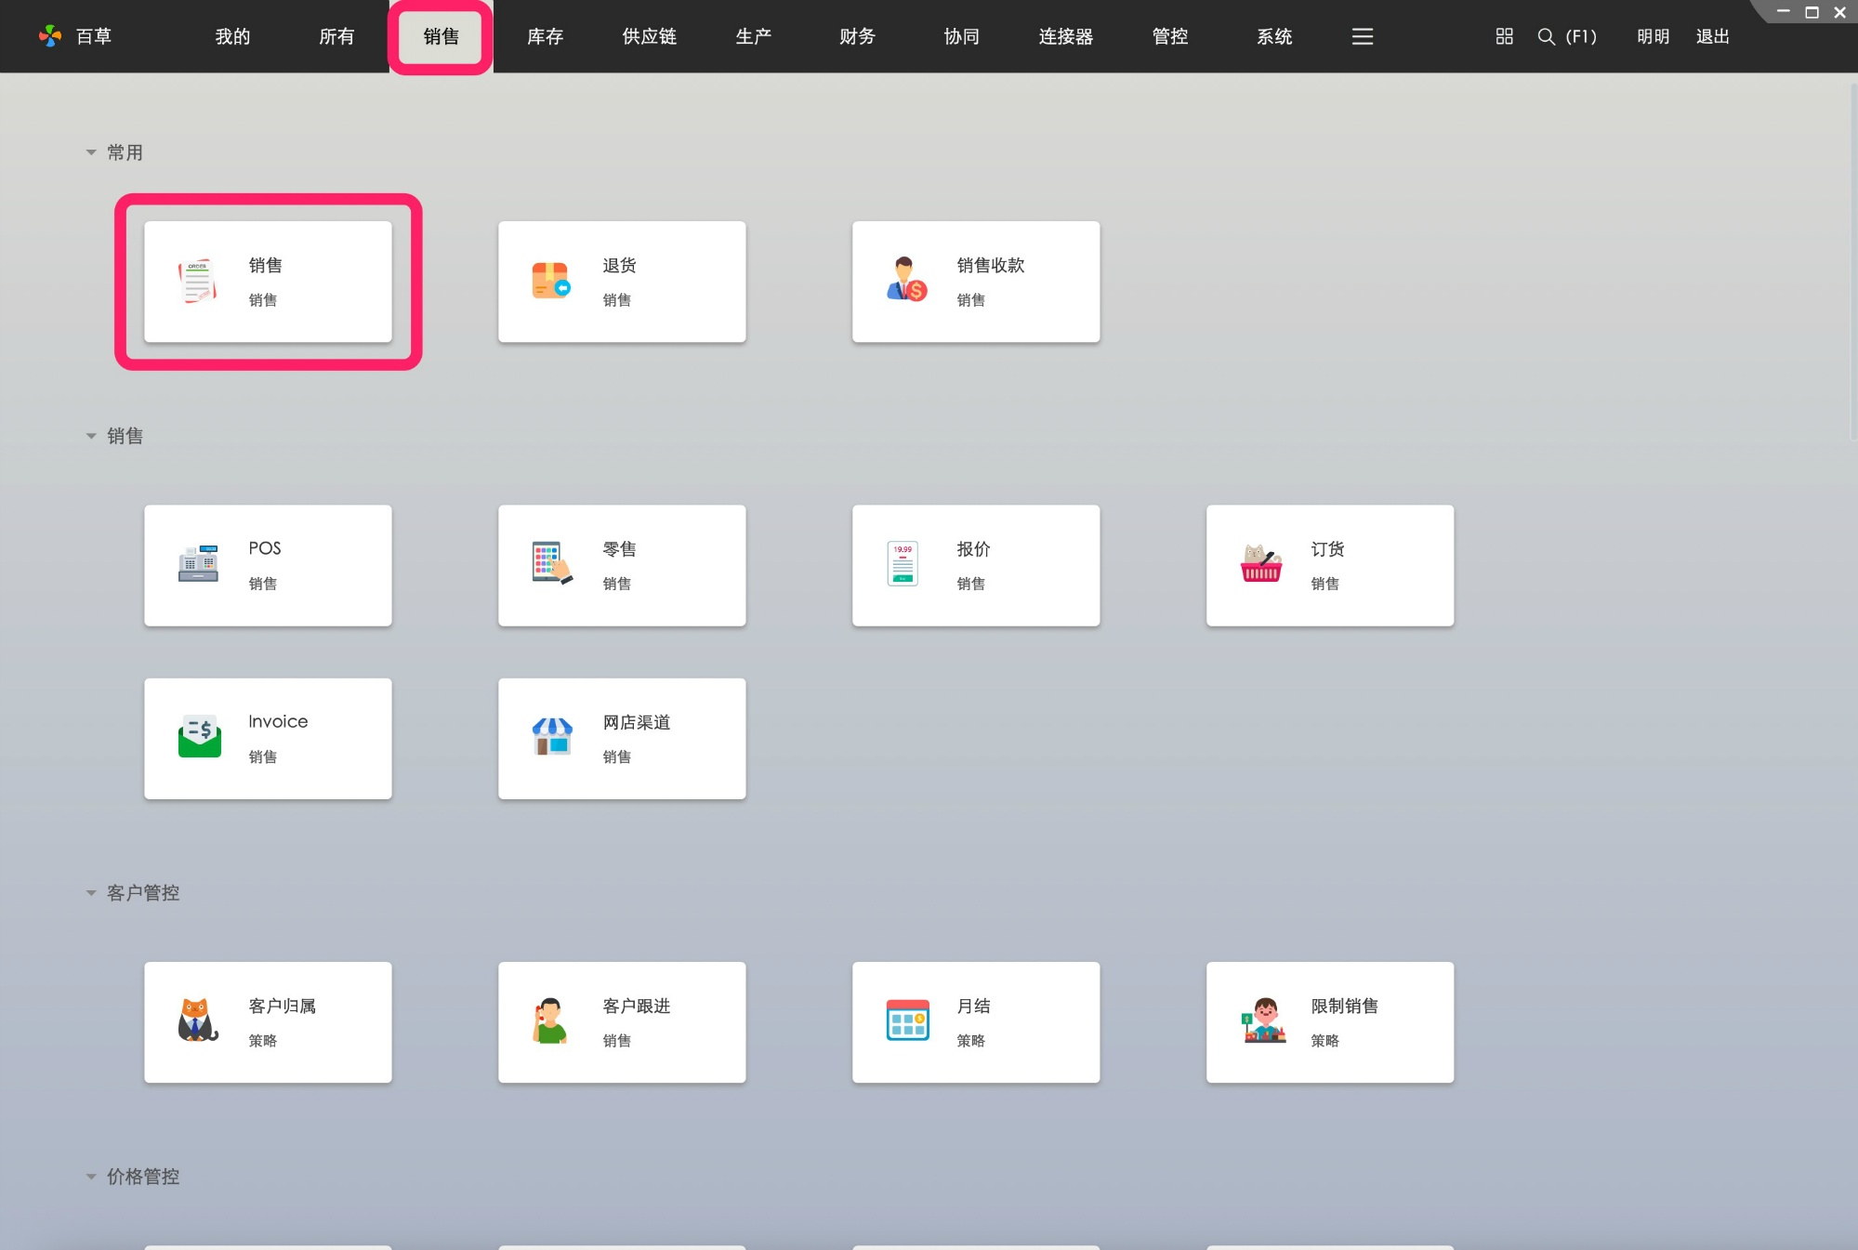
Task: Click the POS card title text
Action: point(264,548)
